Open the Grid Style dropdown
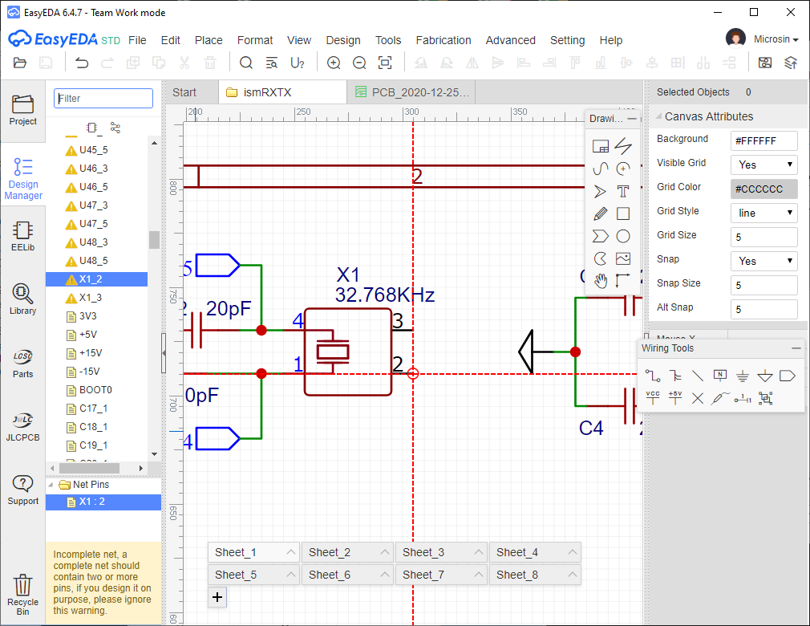This screenshot has width=810, height=626. tap(763, 213)
